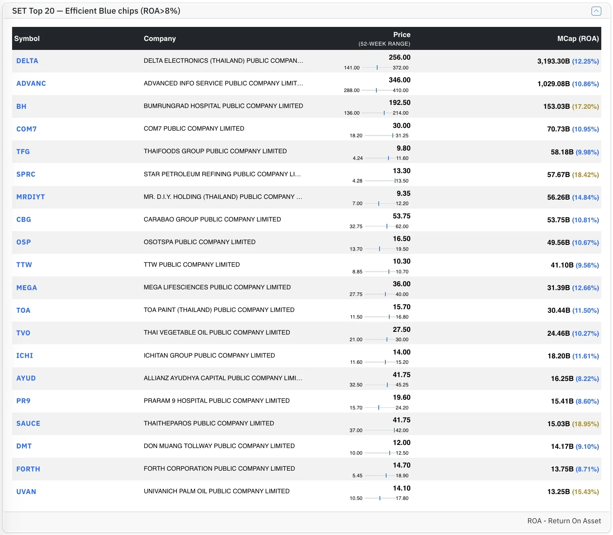The width and height of the screenshot is (613, 535).
Task: Click TTW price 10.30
Action: 402,261
